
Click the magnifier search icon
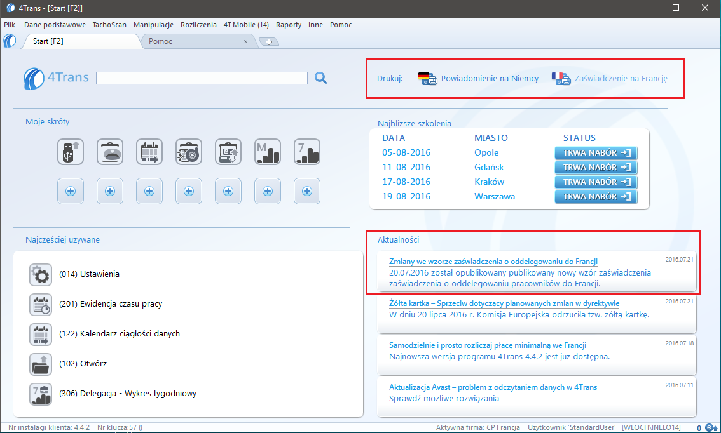(321, 78)
